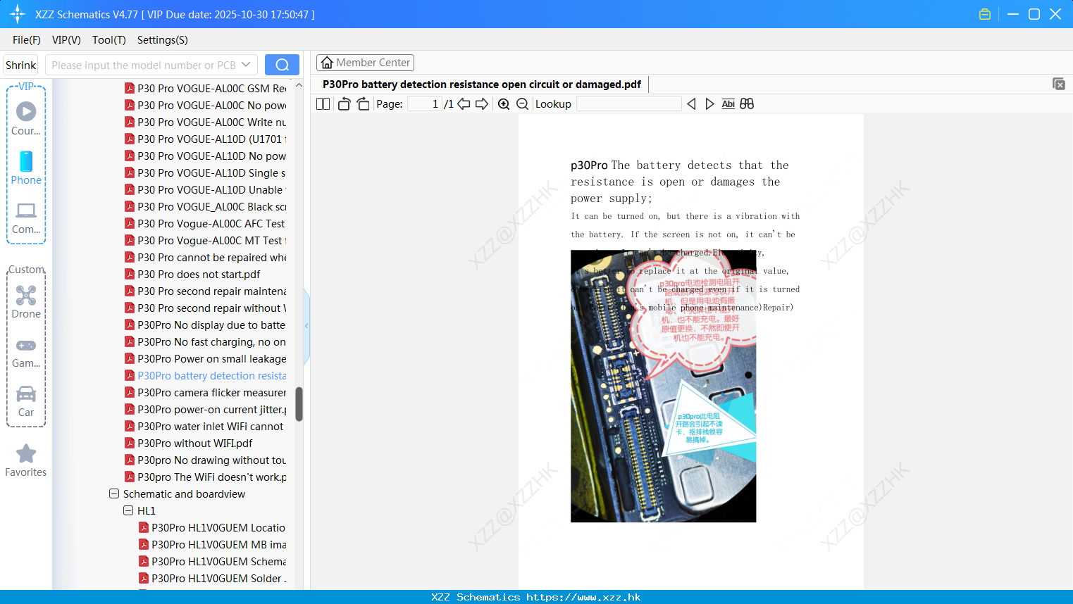Zoom out of the PDF

point(523,104)
